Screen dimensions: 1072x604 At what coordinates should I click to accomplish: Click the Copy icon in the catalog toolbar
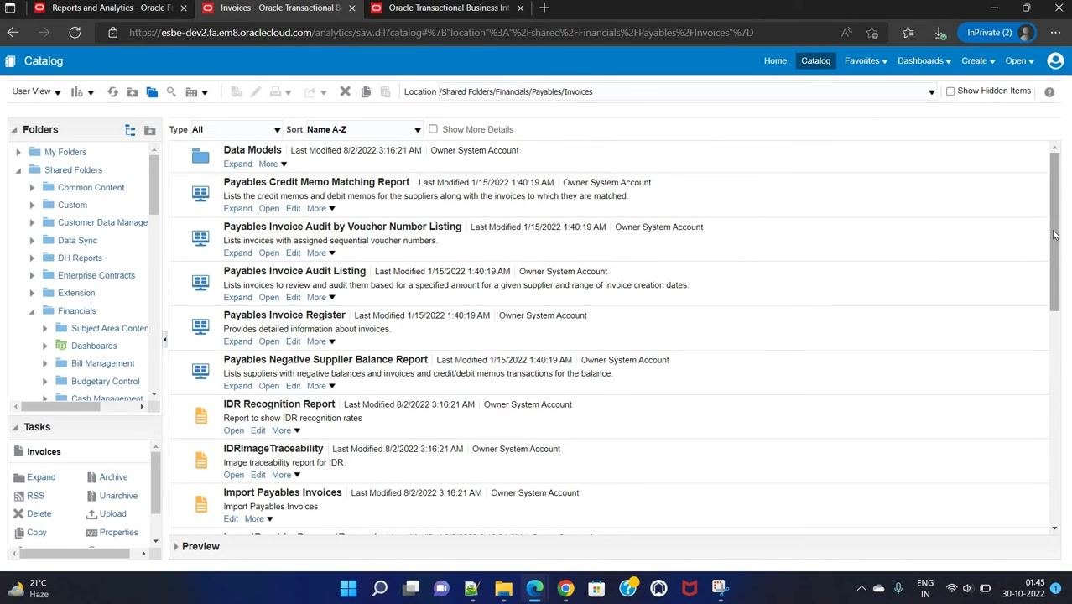coord(366,91)
